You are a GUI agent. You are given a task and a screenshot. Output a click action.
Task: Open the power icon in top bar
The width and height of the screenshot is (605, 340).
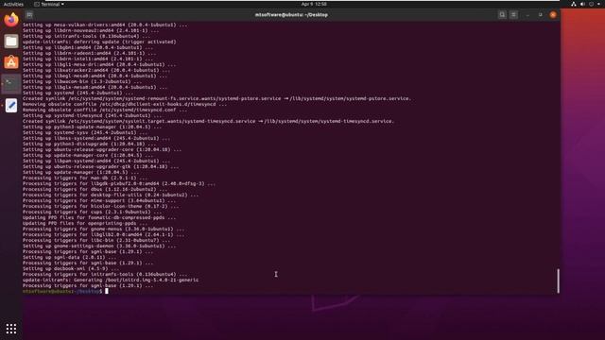(591, 4)
